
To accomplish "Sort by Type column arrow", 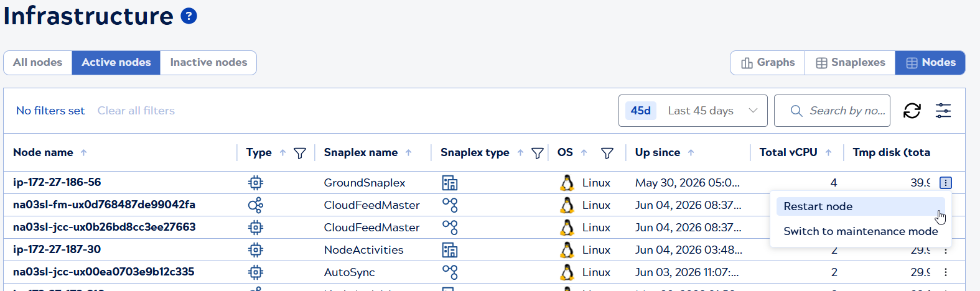I will click(x=282, y=152).
